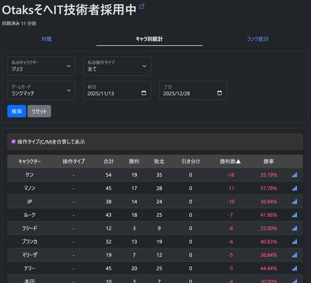Click the 37.78% win rate value

pyautogui.click(x=269, y=188)
